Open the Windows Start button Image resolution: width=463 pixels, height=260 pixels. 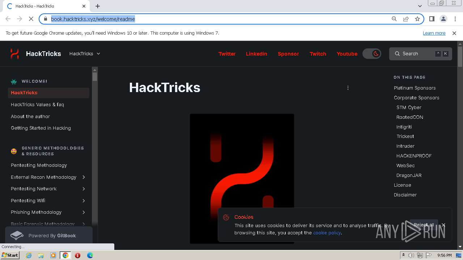coord(10,255)
